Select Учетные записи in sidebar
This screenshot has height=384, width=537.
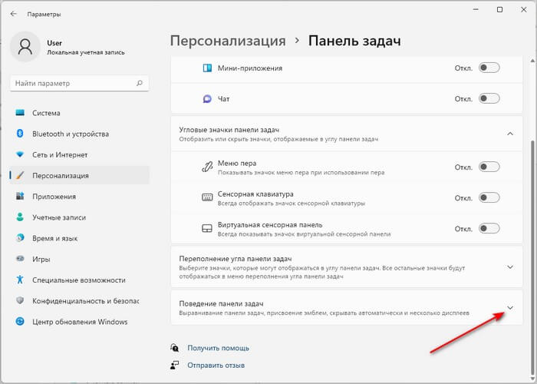tap(58, 217)
